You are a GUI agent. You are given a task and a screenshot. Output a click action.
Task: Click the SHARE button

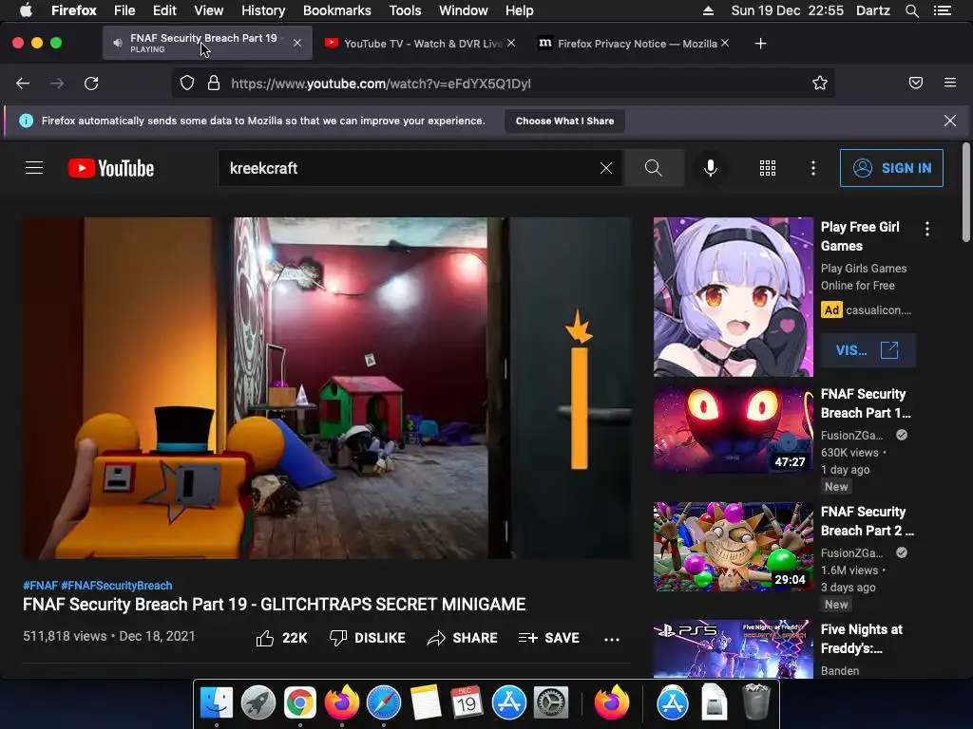[463, 638]
